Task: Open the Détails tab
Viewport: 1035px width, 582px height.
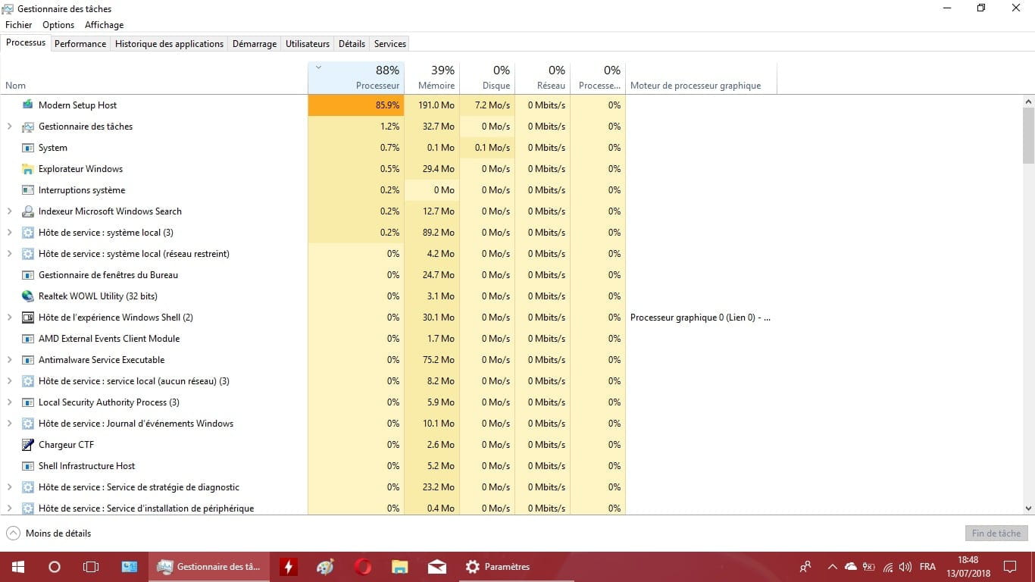Action: pos(352,44)
